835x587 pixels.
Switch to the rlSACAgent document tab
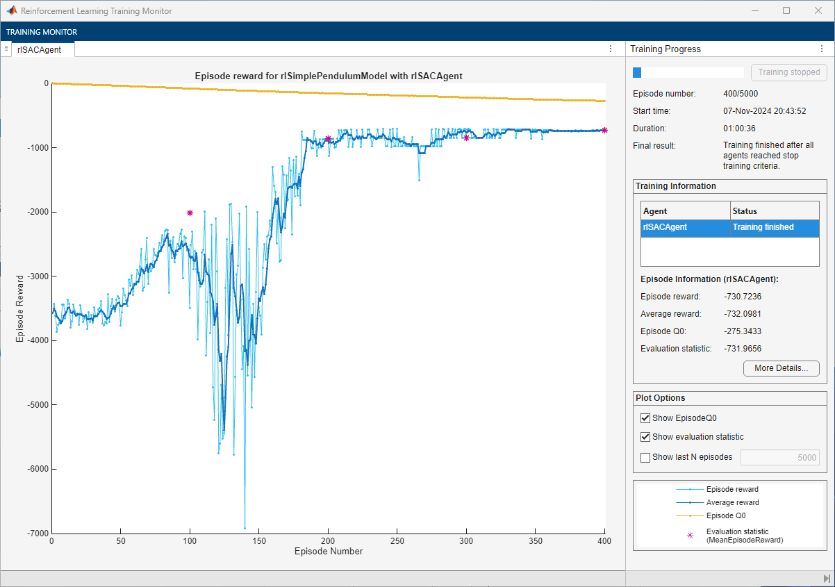tap(40, 49)
